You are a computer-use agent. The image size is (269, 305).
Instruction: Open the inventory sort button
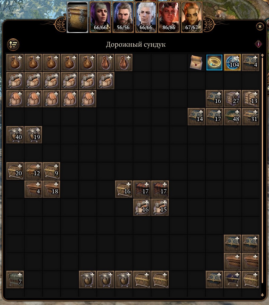(13, 44)
